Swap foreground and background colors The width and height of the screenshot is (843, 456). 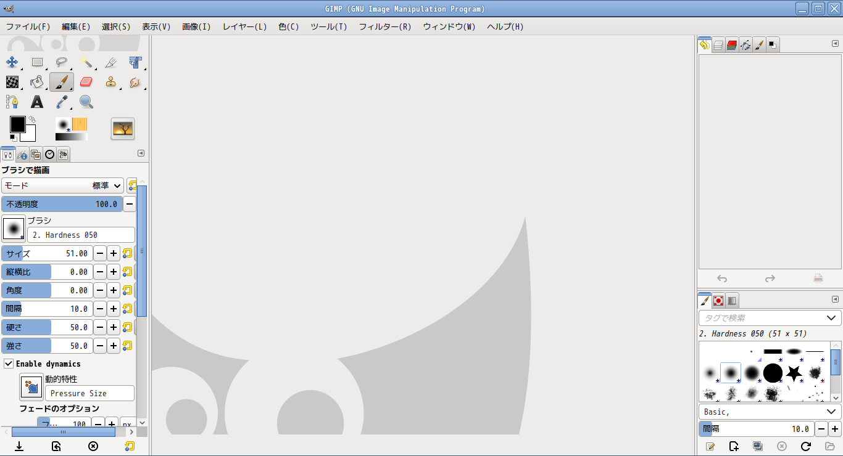coord(32,120)
